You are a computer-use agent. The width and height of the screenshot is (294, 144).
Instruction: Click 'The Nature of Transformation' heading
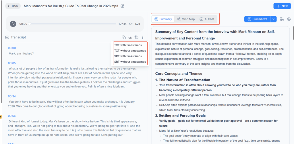(x=185, y=80)
